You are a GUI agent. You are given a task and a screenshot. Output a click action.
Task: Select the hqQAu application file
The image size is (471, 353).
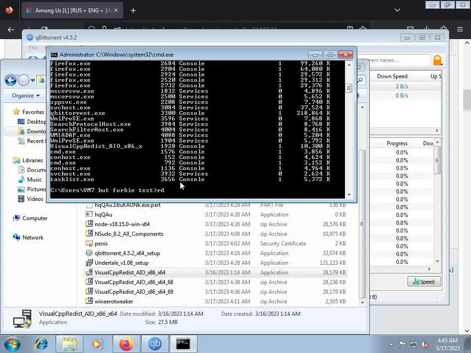click(216, 215)
